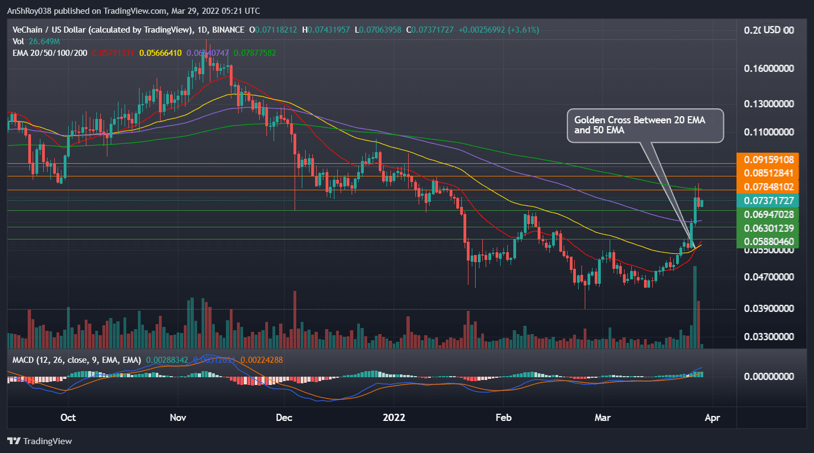This screenshot has width=814, height=453.
Task: Select the 2022 label on the time axis
Action: tap(394, 418)
